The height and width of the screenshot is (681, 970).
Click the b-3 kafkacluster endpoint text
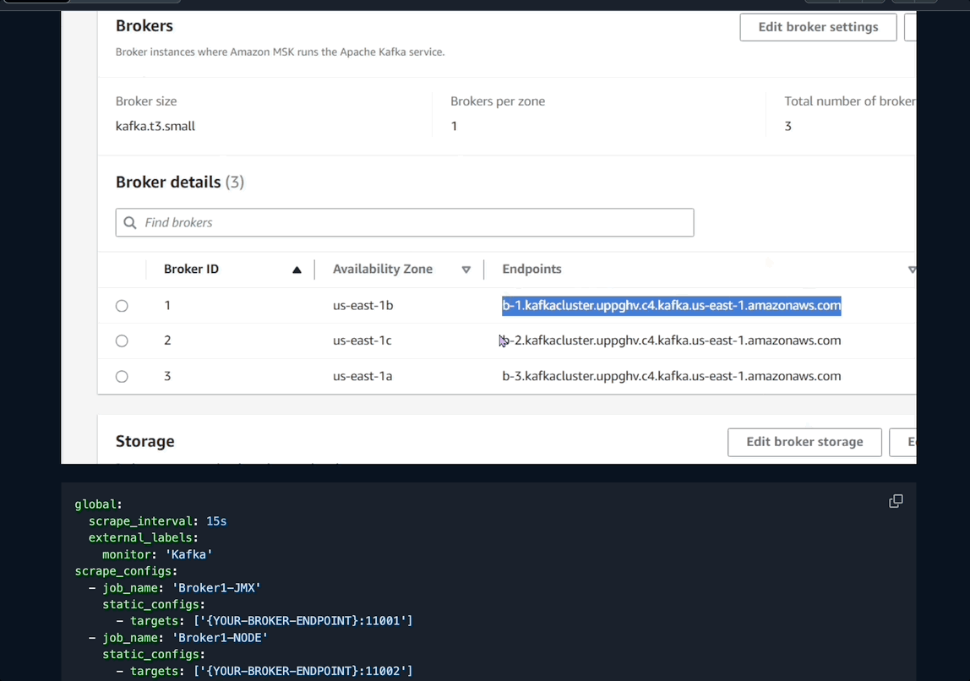pyautogui.click(x=671, y=377)
